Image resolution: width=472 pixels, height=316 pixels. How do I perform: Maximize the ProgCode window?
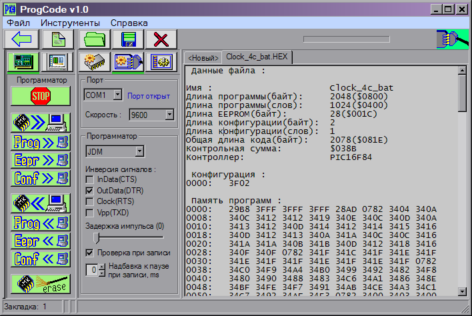pyautogui.click(x=448, y=9)
